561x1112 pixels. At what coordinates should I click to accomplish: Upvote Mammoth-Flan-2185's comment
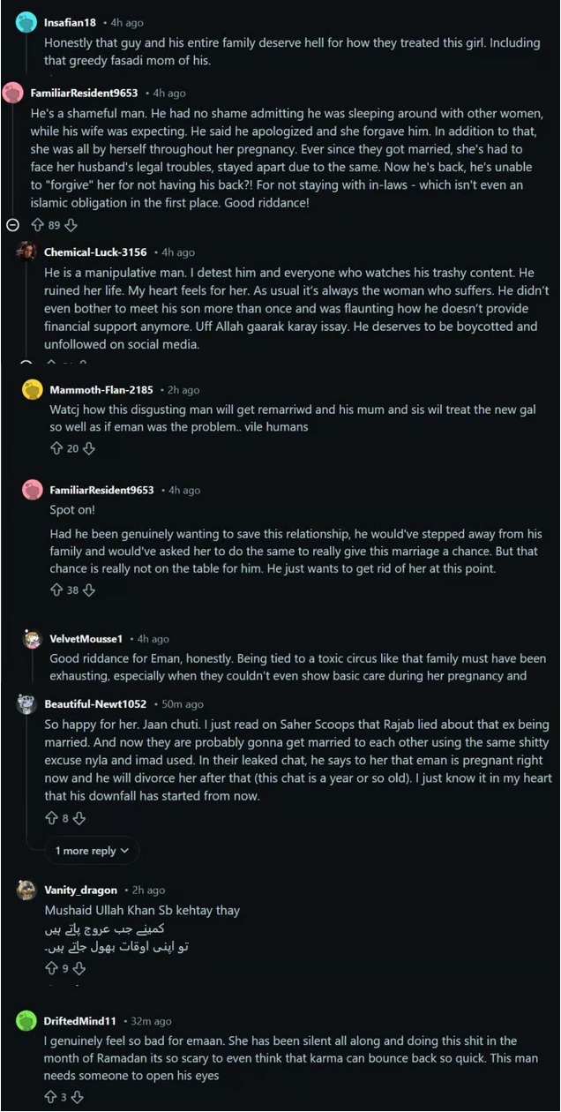pos(57,448)
